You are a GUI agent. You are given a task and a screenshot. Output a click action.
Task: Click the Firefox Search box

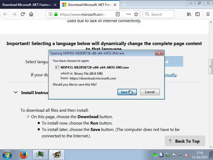pyautogui.click(x=158, y=14)
